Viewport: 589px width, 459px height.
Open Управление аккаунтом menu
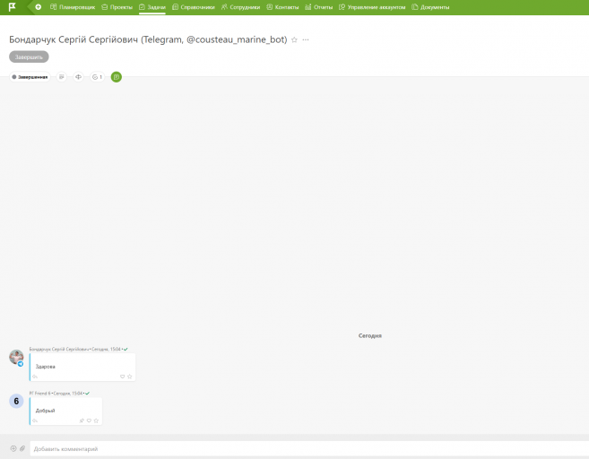(372, 7)
